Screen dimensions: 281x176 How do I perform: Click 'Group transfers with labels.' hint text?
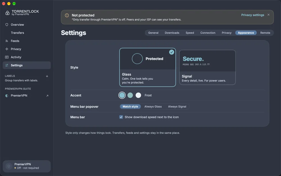pyautogui.click(x=21, y=81)
